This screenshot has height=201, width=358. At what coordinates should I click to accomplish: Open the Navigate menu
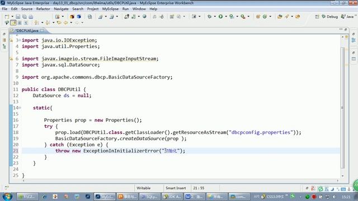[x=61, y=9]
